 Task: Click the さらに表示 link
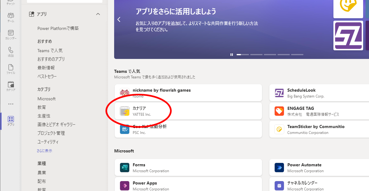[x=45, y=151]
